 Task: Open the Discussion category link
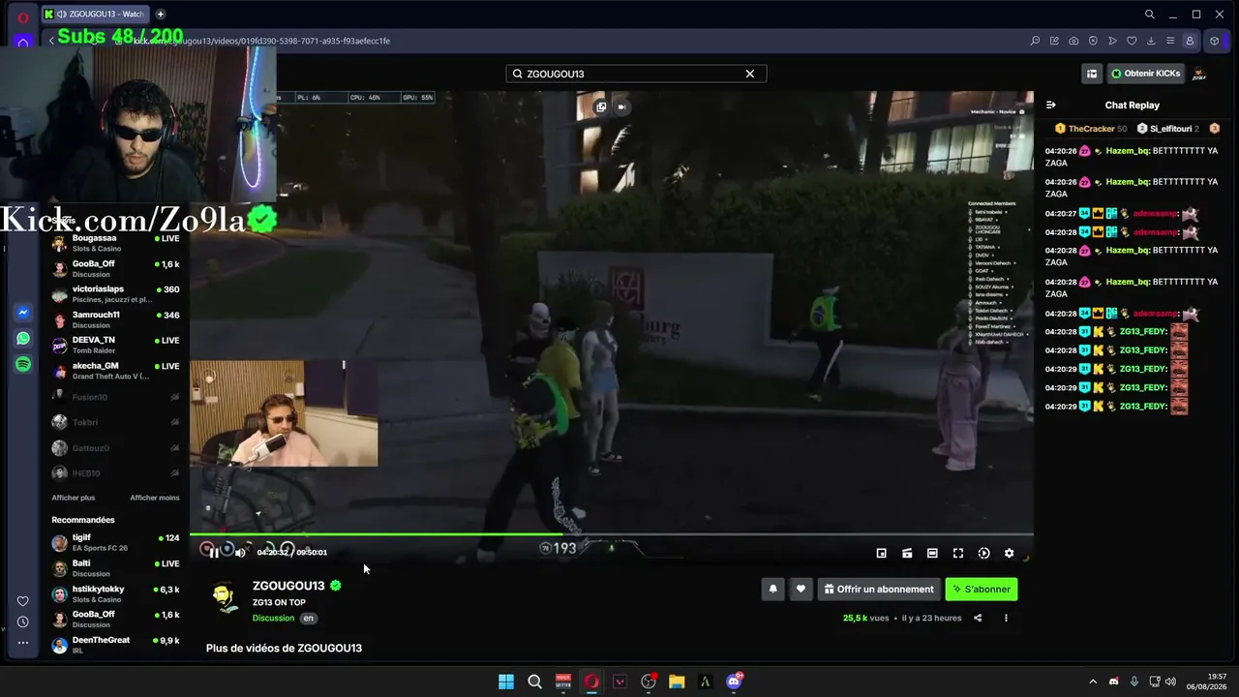pyautogui.click(x=273, y=618)
